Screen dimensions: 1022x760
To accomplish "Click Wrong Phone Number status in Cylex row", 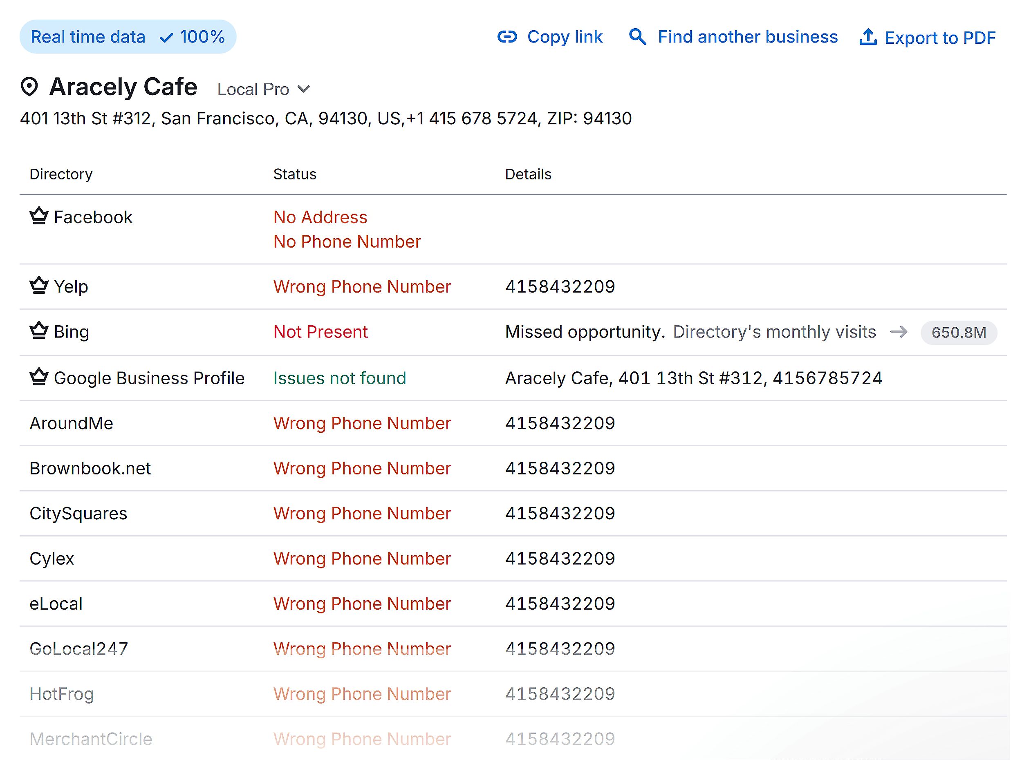I will (x=362, y=559).
